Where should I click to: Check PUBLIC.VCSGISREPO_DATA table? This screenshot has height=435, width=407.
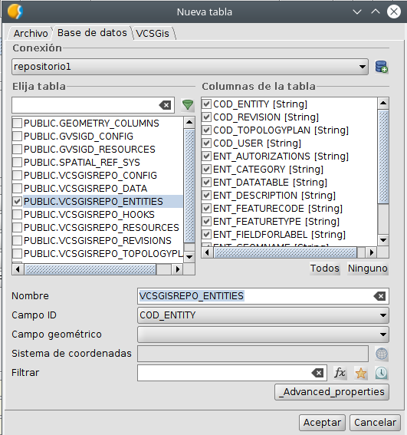click(x=17, y=188)
